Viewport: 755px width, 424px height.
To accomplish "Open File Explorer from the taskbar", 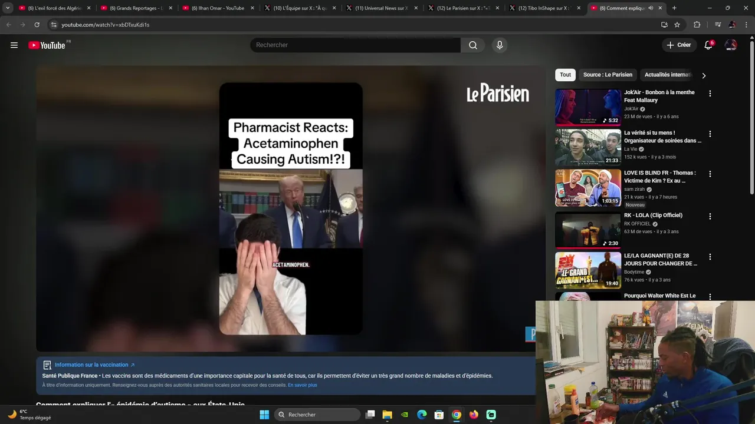I will click(387, 415).
